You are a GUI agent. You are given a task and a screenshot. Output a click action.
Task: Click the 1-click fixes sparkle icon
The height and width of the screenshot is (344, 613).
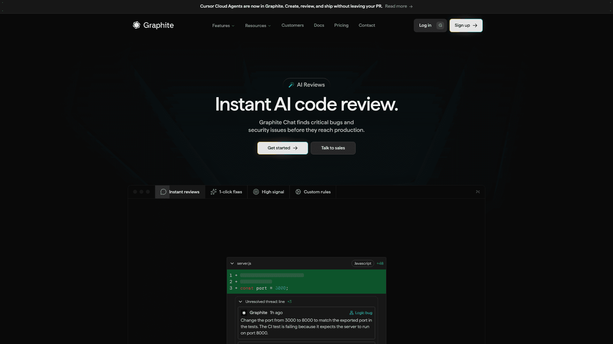(x=214, y=192)
